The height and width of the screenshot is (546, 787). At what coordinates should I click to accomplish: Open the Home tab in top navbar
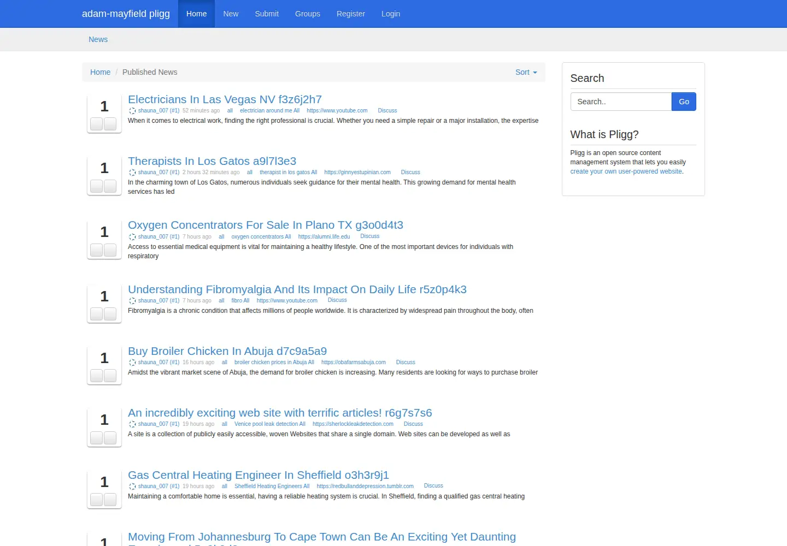click(x=196, y=14)
